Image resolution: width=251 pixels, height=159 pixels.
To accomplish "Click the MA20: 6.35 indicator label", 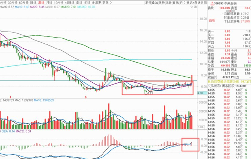I will click(x=37, y=7).
